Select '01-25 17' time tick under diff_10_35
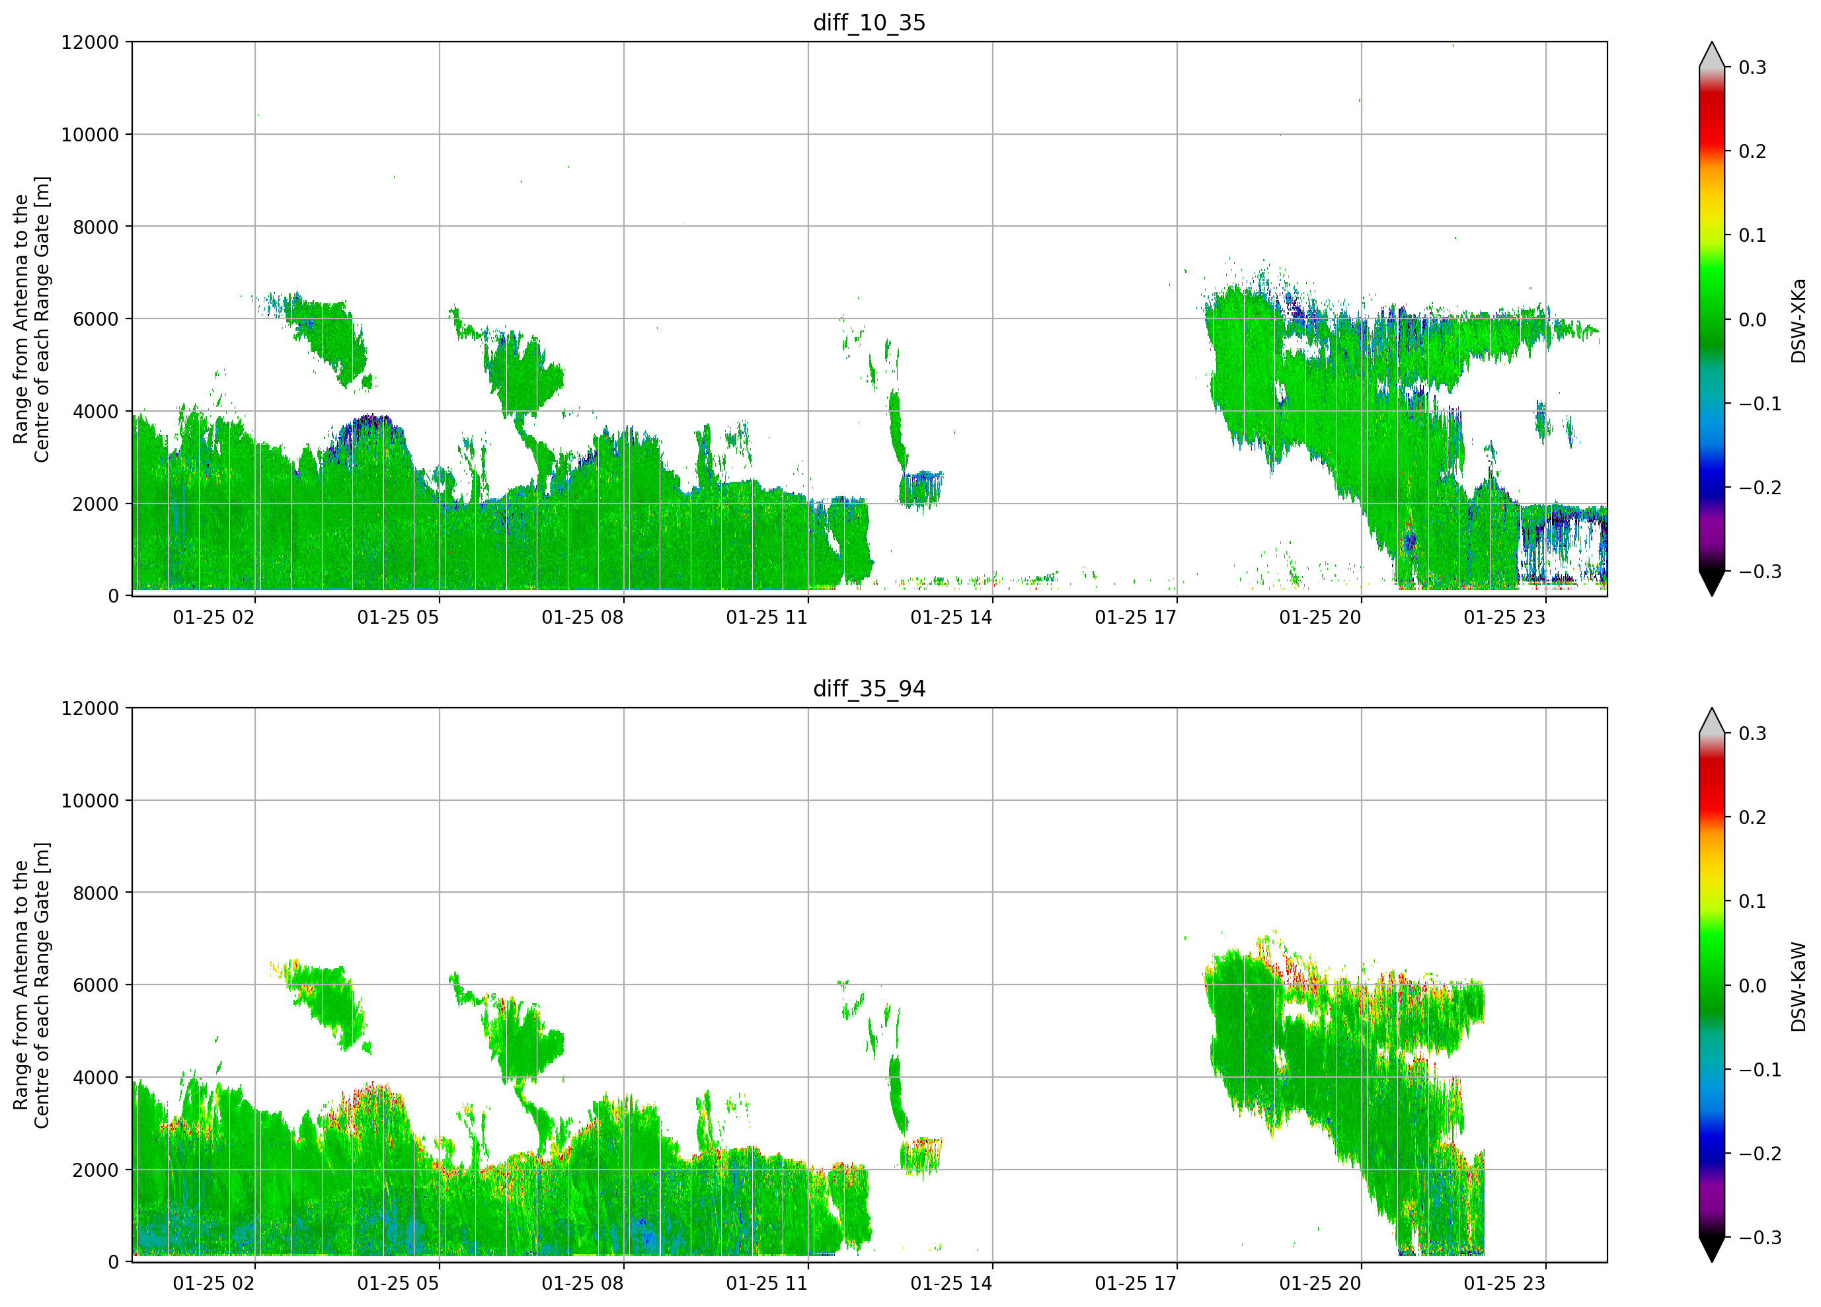1821x1307 pixels. point(1136,617)
